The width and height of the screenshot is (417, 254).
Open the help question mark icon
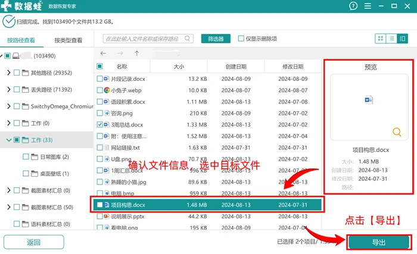pos(353,6)
